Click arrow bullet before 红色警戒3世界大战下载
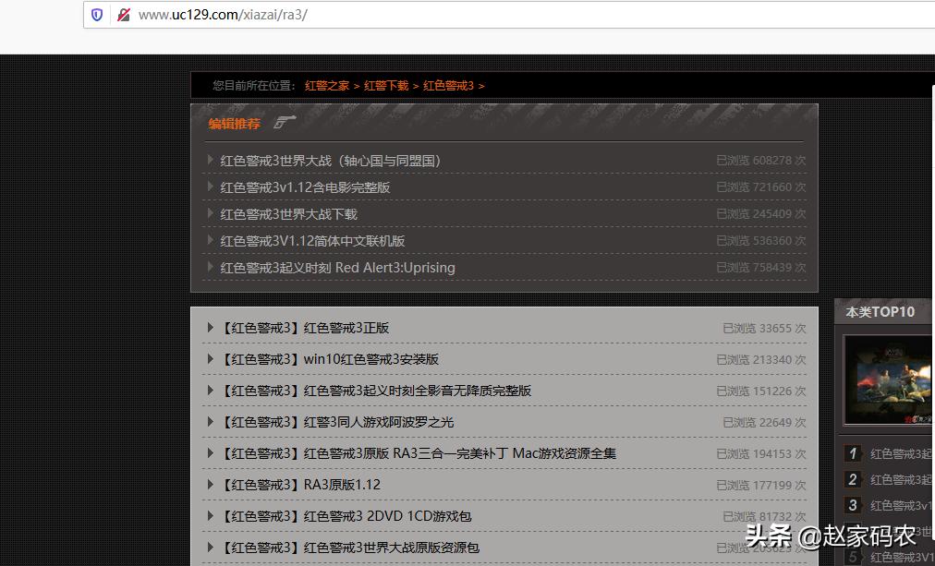The height and width of the screenshot is (566, 935). coord(210,213)
